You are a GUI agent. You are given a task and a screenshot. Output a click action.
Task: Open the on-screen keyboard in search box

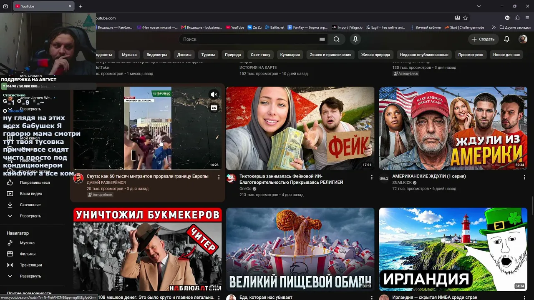pyautogui.click(x=322, y=39)
